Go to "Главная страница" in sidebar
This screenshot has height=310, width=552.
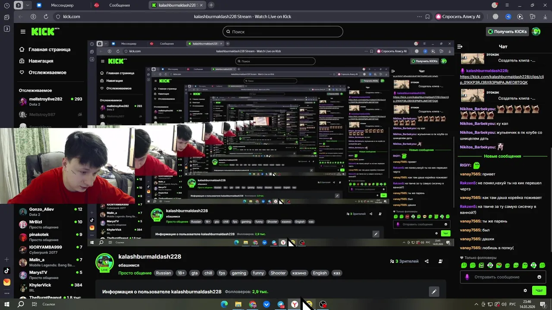coord(45,50)
